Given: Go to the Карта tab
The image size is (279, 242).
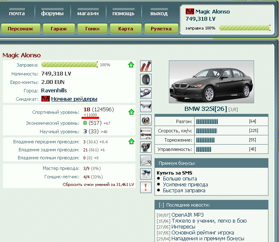Looking at the screenshot, I should tap(126, 29).
